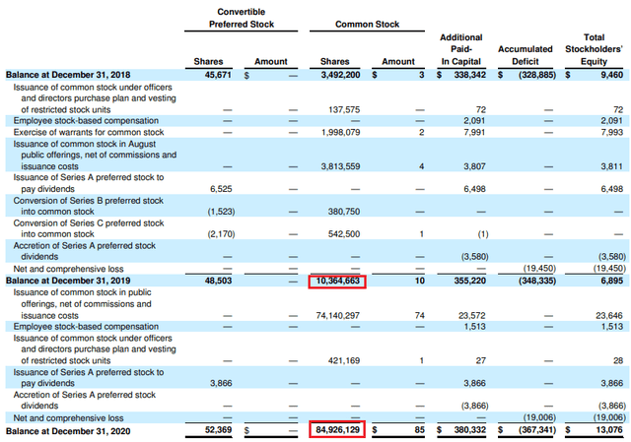Click the 'Exercise of warrants for common stock' label
This screenshot has height=442, width=631.
click(x=89, y=132)
